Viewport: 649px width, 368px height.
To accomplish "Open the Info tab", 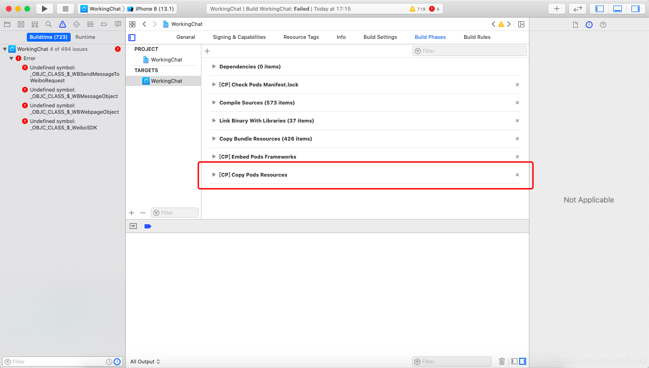I will pos(341,37).
